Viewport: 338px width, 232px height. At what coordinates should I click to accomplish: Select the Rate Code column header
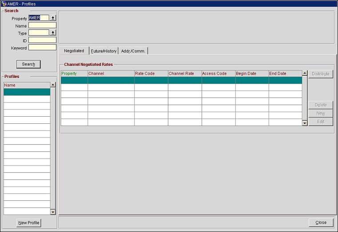click(x=151, y=73)
